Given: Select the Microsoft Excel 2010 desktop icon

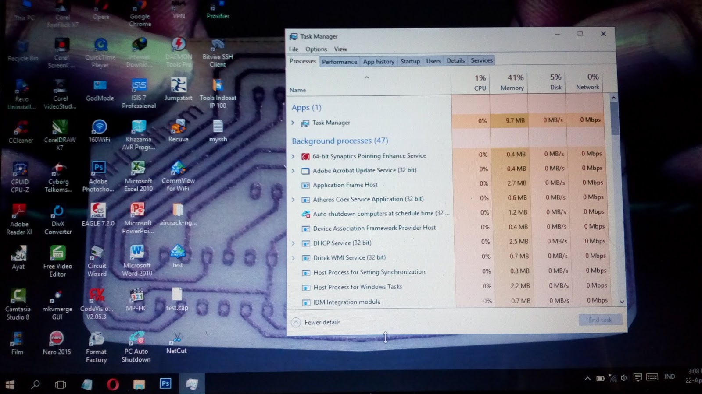Looking at the screenshot, I should point(138,176).
